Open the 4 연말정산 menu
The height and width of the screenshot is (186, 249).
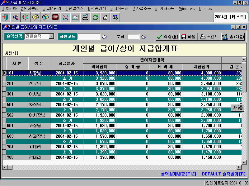74,8
